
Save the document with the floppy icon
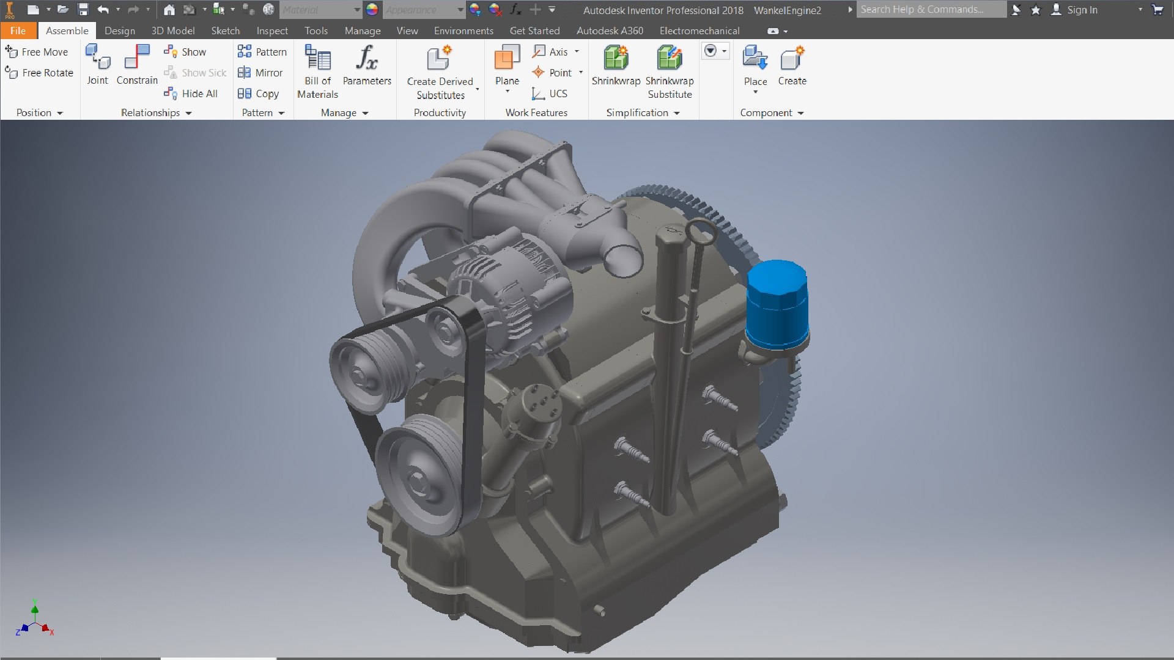(84, 10)
